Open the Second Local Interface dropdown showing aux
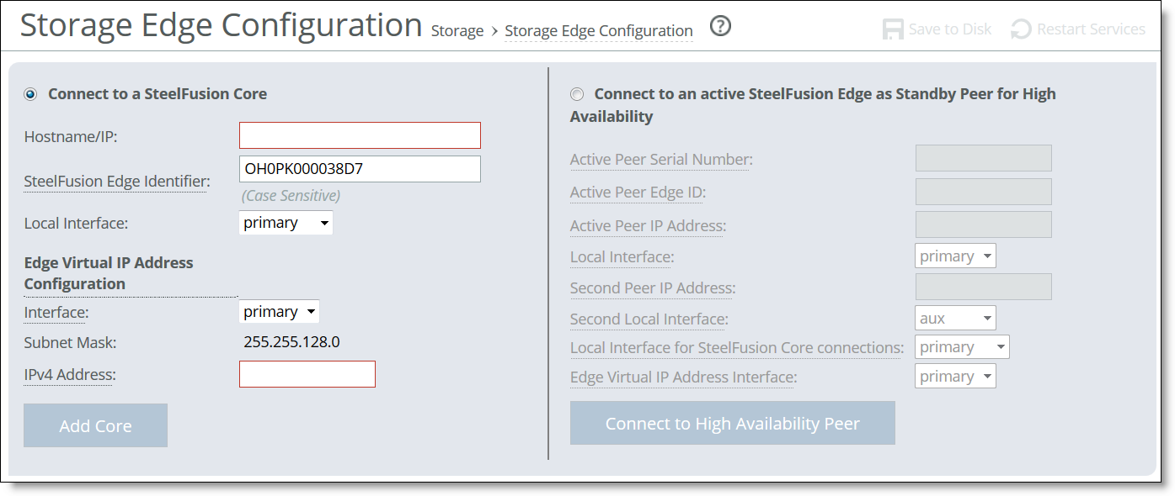 tap(955, 318)
